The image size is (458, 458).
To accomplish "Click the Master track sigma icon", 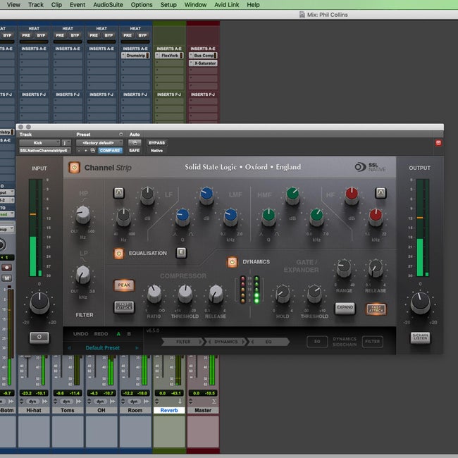I will (x=214, y=402).
